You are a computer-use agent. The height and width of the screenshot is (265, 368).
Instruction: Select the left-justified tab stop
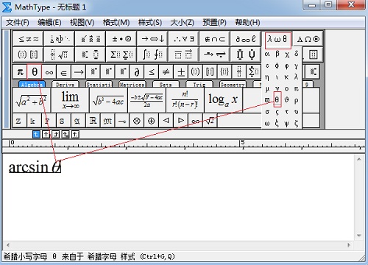[36, 134]
